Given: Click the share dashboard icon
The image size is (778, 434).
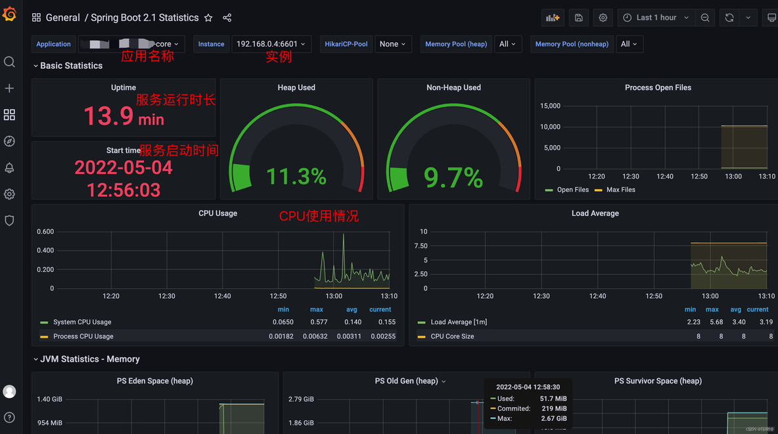Looking at the screenshot, I should (x=227, y=18).
